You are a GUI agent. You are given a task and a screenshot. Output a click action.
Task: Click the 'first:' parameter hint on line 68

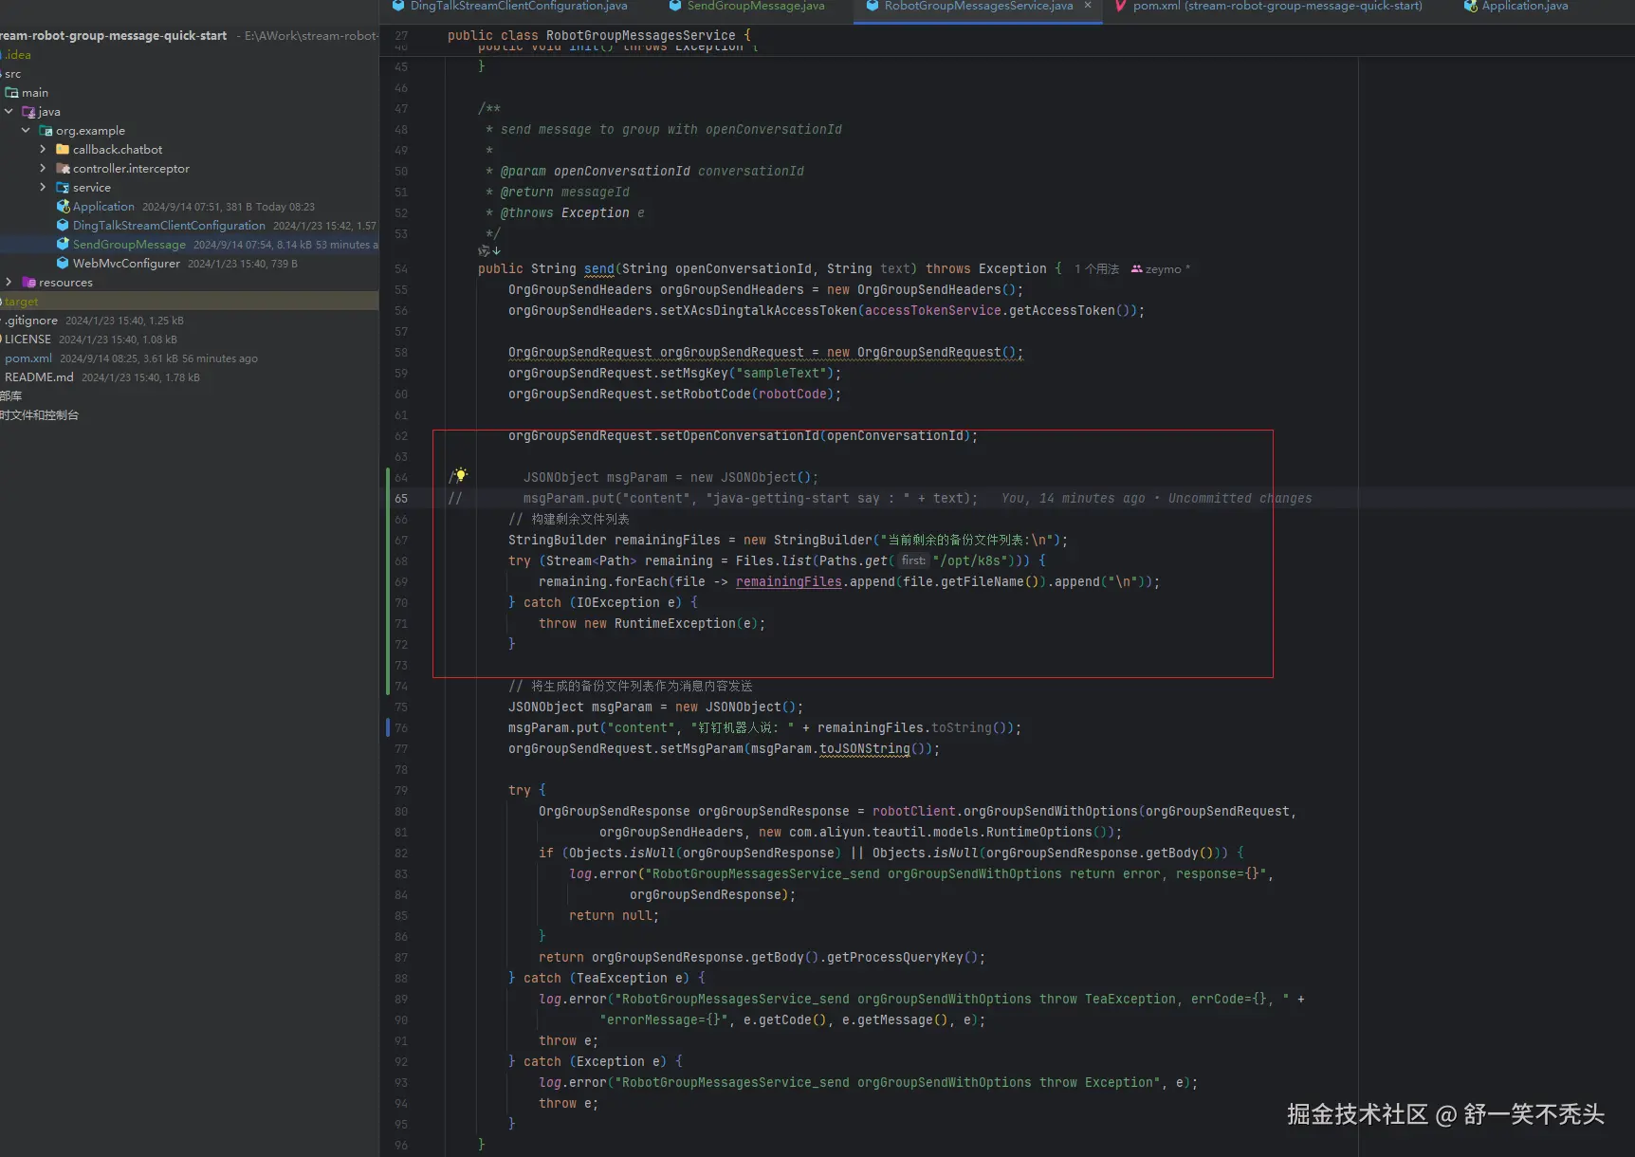[x=913, y=561]
